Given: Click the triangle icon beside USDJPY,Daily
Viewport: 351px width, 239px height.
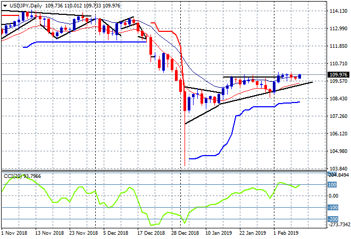Looking at the screenshot, I should [4, 5].
